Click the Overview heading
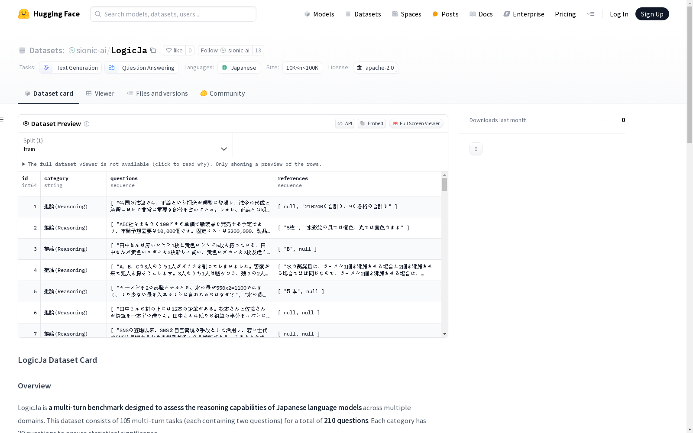This screenshot has width=693, height=433. click(x=34, y=386)
